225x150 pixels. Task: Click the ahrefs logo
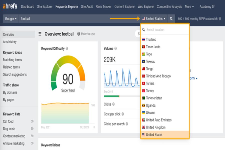coord(10,6)
